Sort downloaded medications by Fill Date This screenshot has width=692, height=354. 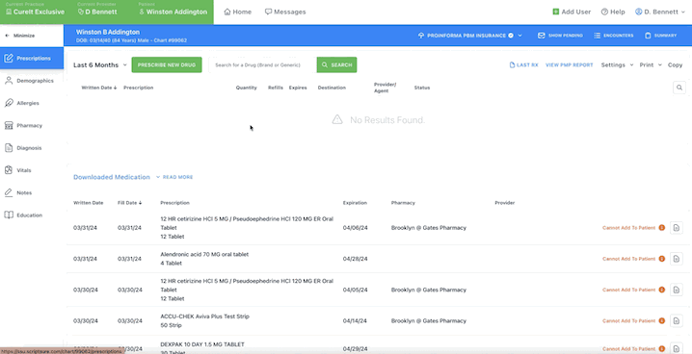130,203
